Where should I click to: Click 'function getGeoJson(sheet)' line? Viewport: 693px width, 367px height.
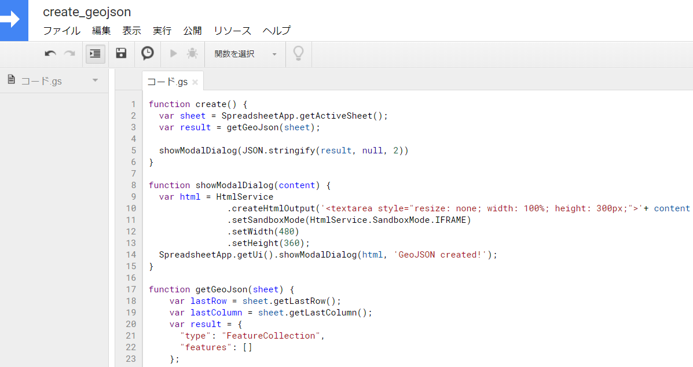[x=221, y=289]
